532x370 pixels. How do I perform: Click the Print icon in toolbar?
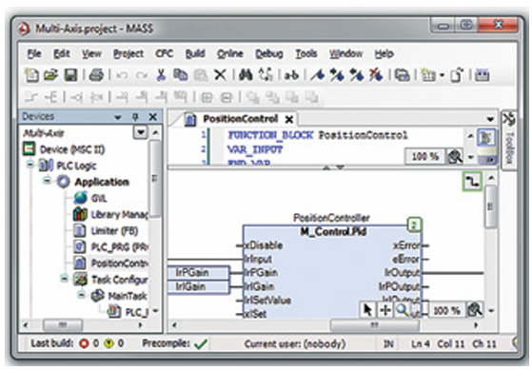pyautogui.click(x=96, y=75)
